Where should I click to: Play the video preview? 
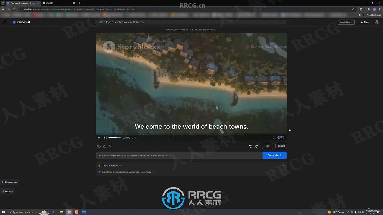click(x=99, y=138)
